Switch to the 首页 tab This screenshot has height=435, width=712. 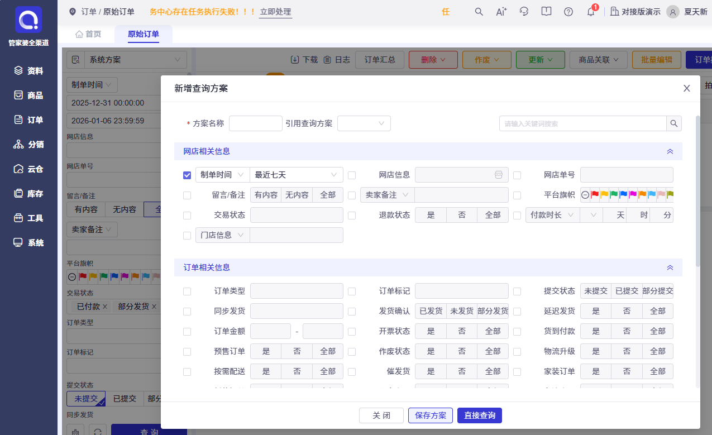coord(88,34)
